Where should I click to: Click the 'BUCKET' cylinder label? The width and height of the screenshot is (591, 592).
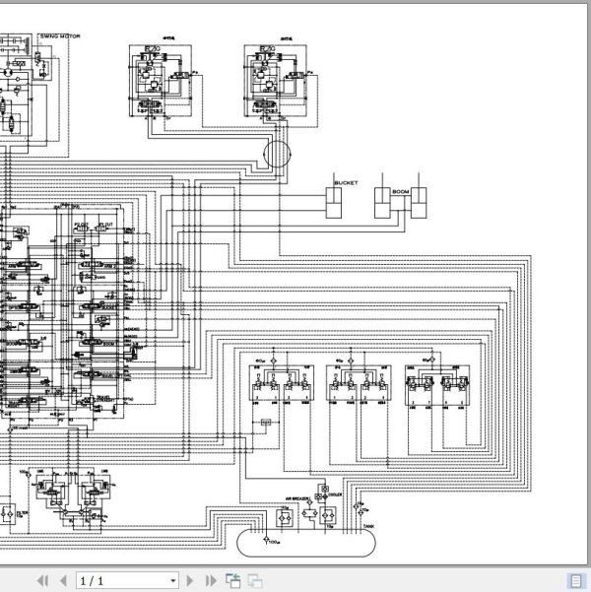tap(346, 183)
